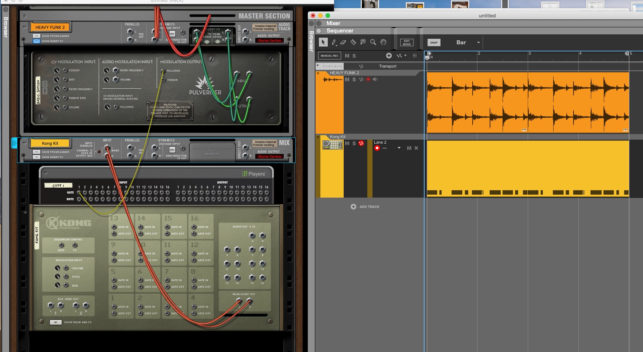Mute the HEAVY FUNK 2 track
Viewport: 643px width, 352px height.
347,79
